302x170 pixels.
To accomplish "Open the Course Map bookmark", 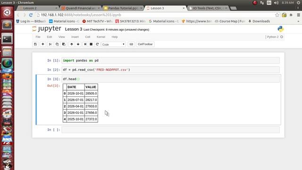I will point(230,21).
